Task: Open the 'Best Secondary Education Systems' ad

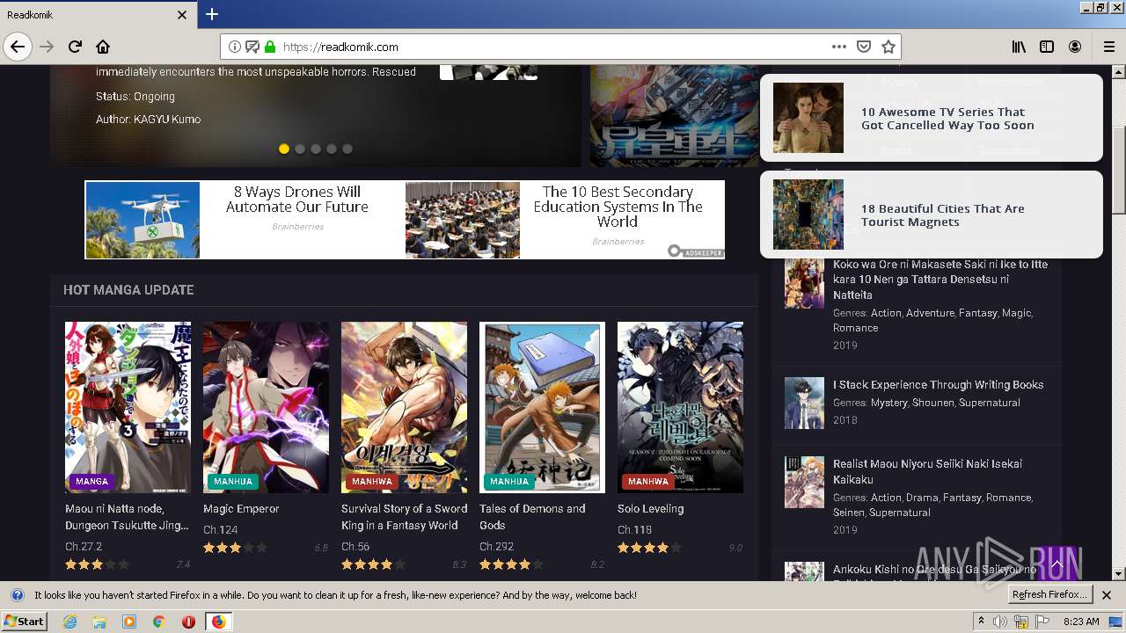Action: 565,220
